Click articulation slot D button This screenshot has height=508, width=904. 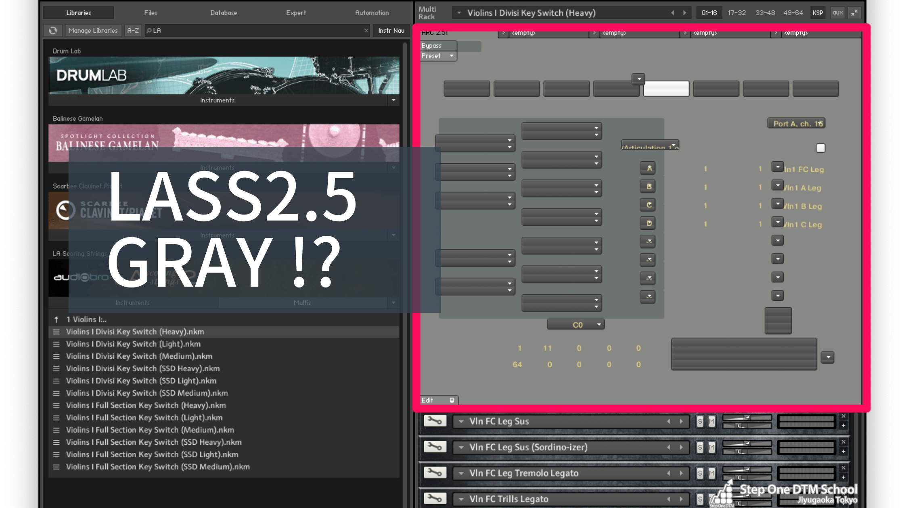(x=648, y=223)
